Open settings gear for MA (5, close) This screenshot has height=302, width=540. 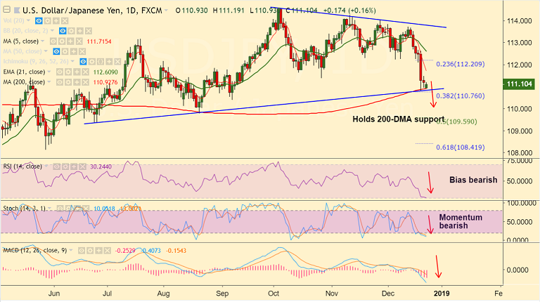pos(62,41)
